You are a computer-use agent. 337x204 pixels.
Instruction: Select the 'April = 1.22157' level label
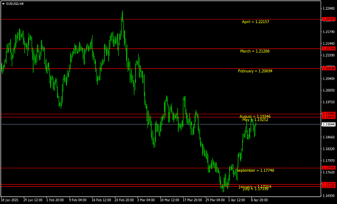click(256, 22)
